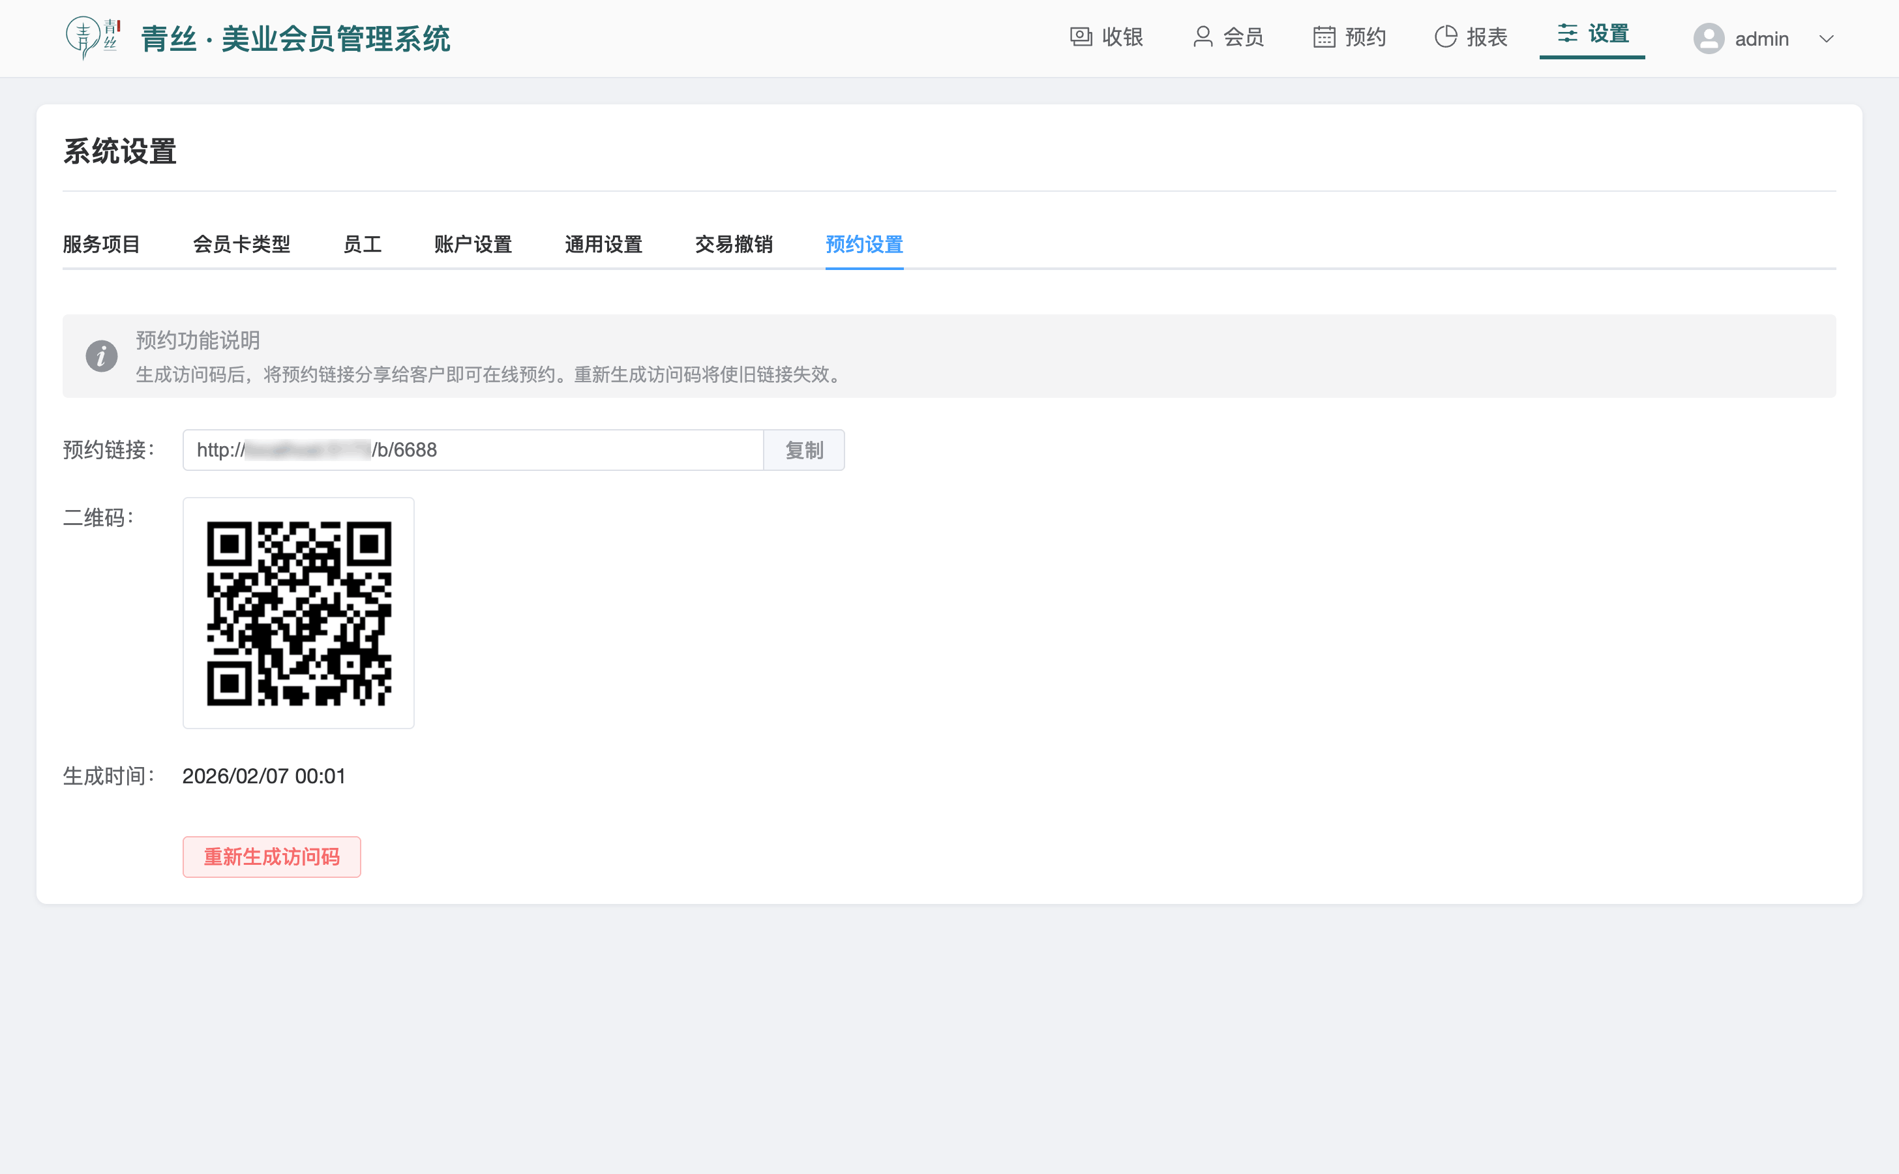1899x1174 pixels.
Task: Switch to the 交易撤销 tab
Action: tap(734, 245)
